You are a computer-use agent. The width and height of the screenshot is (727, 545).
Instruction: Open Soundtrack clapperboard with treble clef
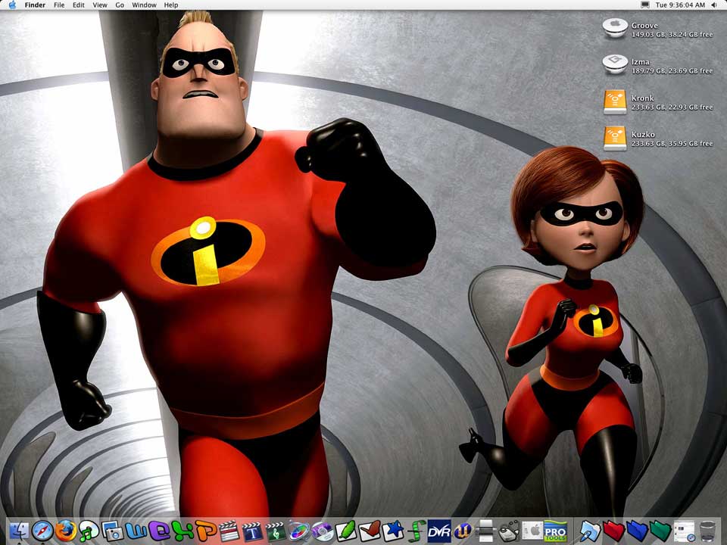(x=276, y=531)
